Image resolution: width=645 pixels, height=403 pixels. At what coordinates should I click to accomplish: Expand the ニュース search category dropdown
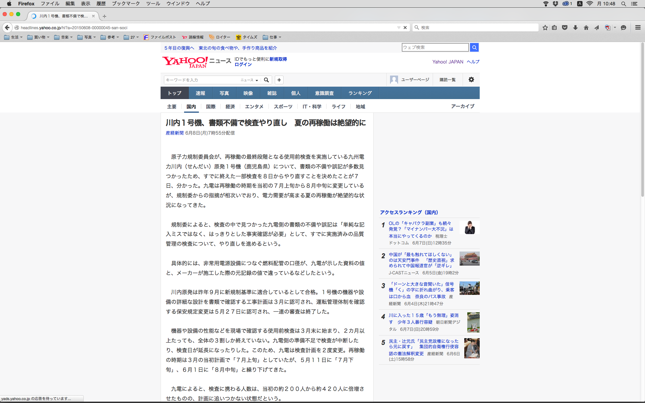click(x=249, y=80)
